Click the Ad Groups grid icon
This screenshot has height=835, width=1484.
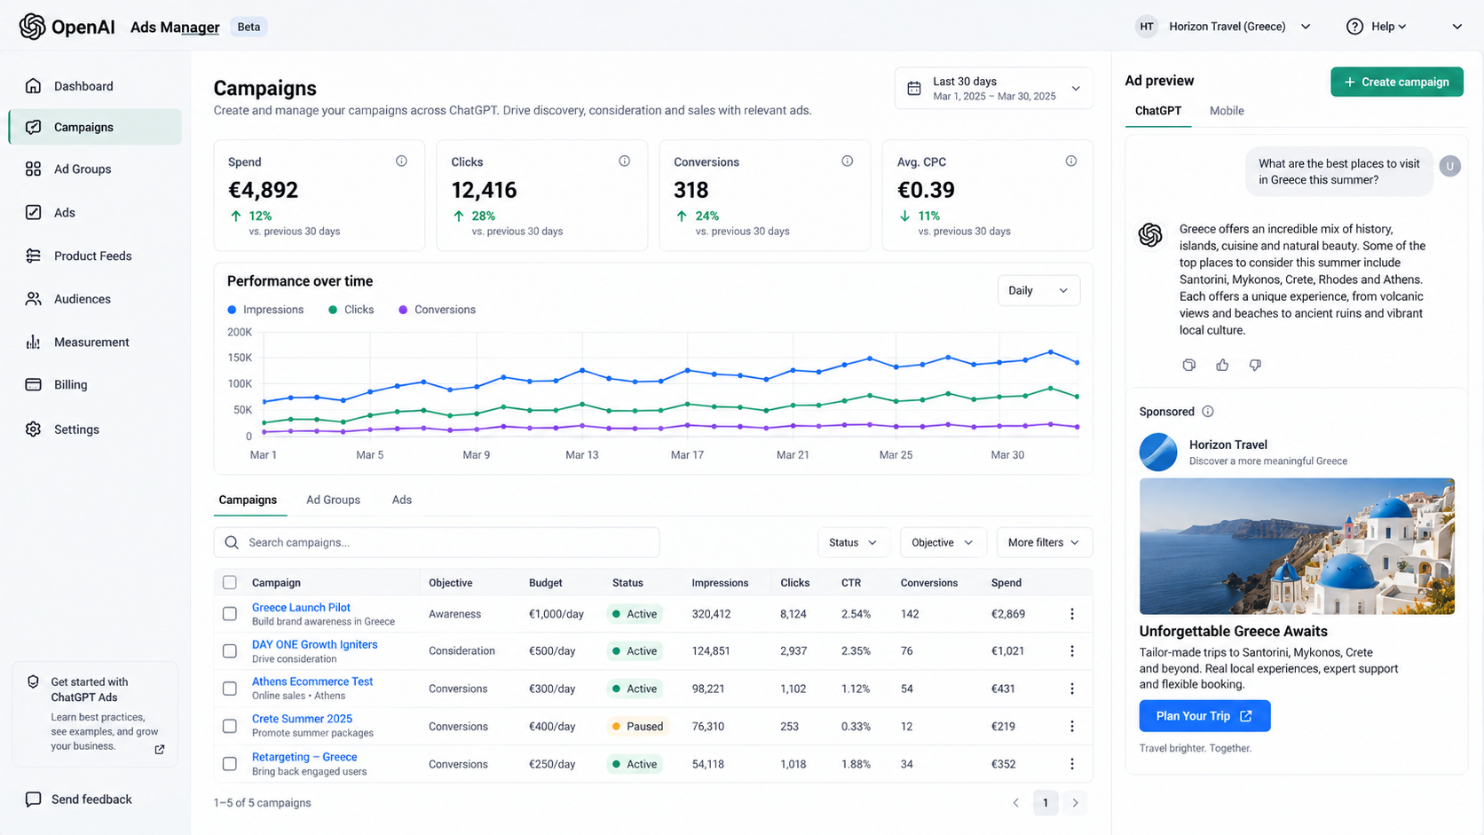[x=33, y=169]
